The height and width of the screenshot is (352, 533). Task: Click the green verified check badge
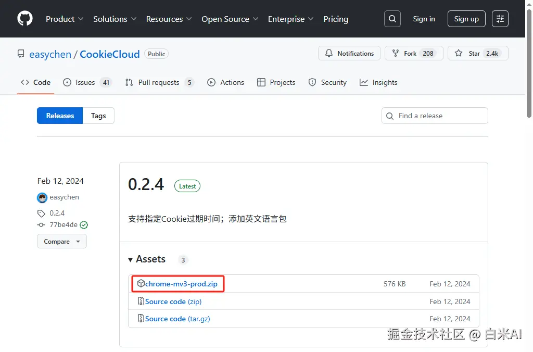(84, 225)
